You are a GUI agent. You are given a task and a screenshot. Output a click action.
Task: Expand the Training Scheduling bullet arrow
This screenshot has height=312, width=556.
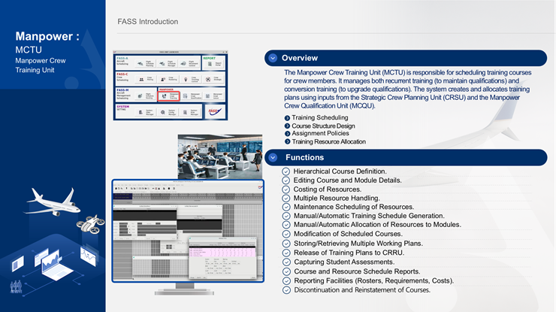287,119
